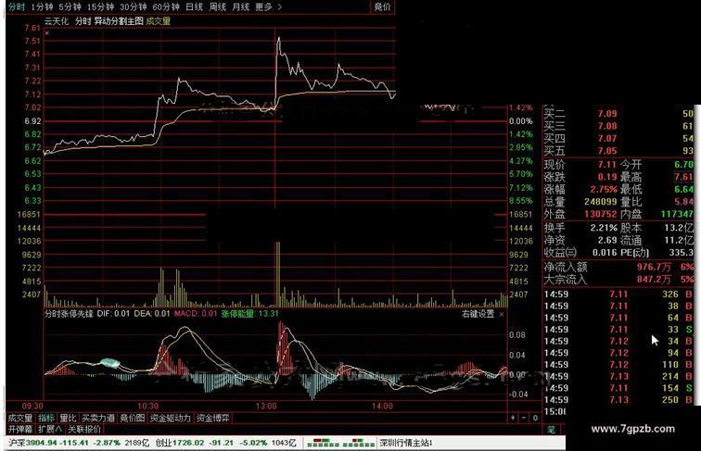701x451 pixels.
Task: Switch to the 分时 intraday chart tab
Action: (x=17, y=6)
